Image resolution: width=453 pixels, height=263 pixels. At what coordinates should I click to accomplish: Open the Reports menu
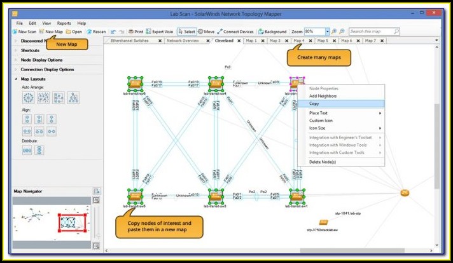tap(64, 23)
